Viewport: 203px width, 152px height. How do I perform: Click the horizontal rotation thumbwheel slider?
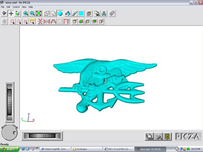point(42,136)
